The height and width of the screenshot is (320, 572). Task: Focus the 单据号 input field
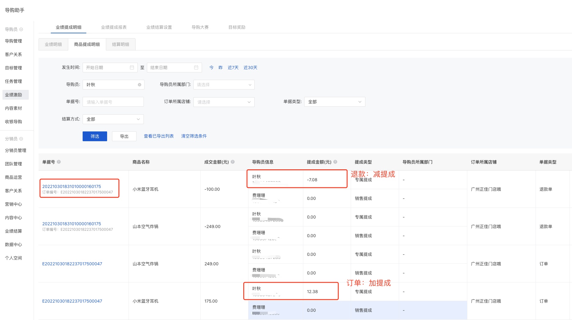[113, 102]
